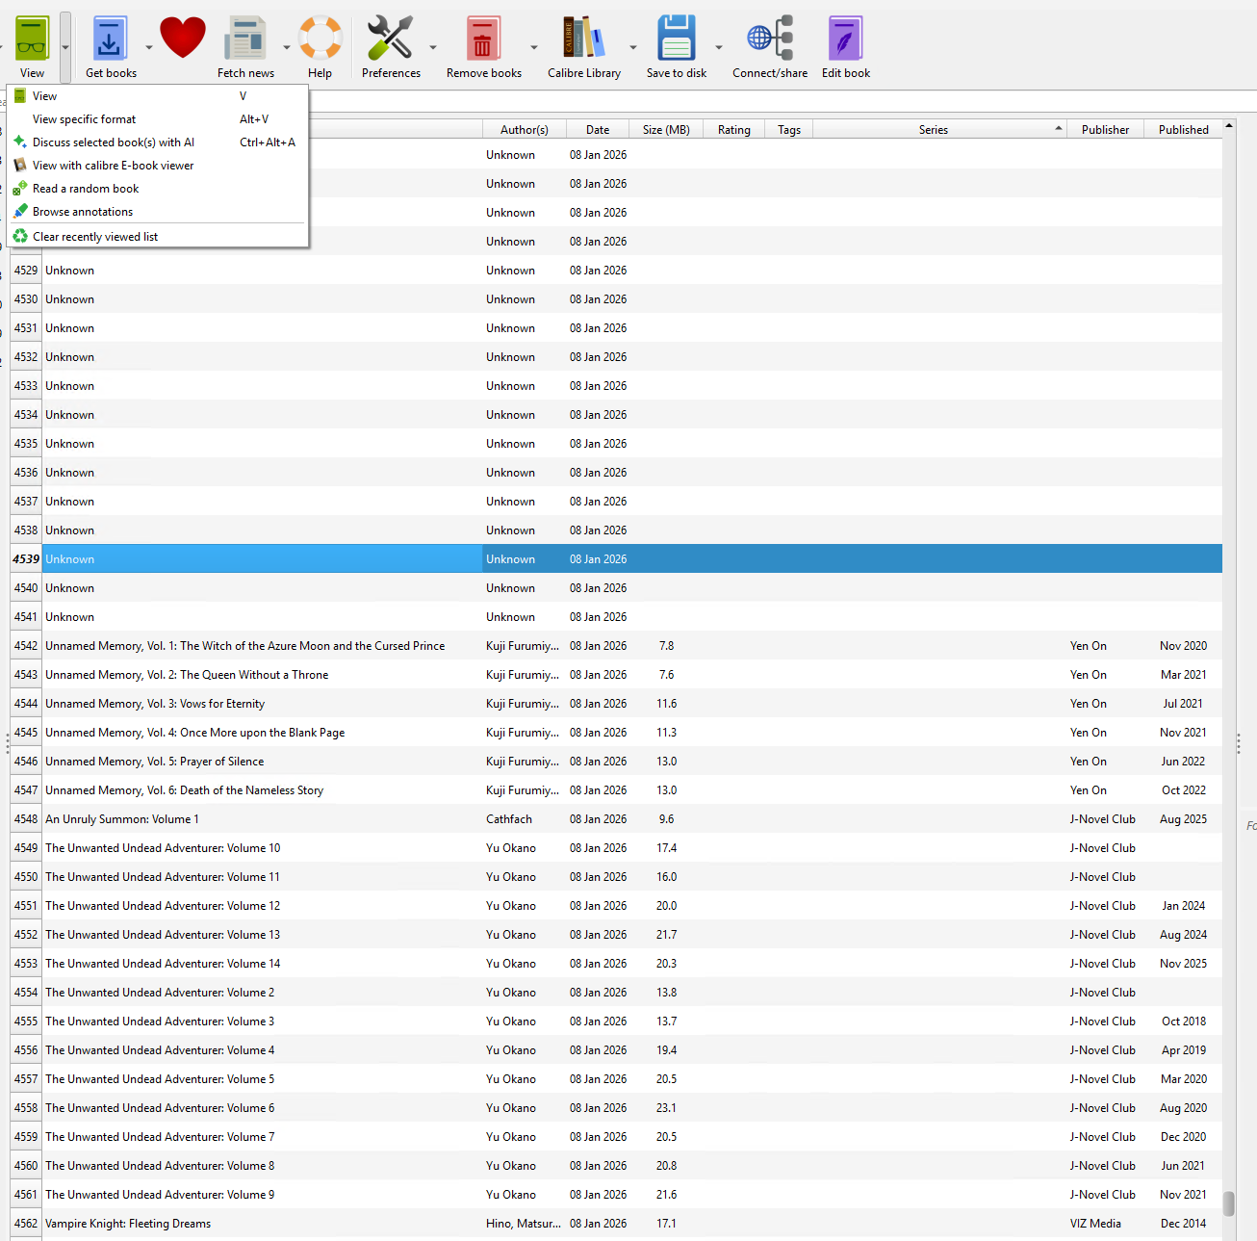
Task: Open the Help lifebuoy icon
Action: (x=321, y=39)
